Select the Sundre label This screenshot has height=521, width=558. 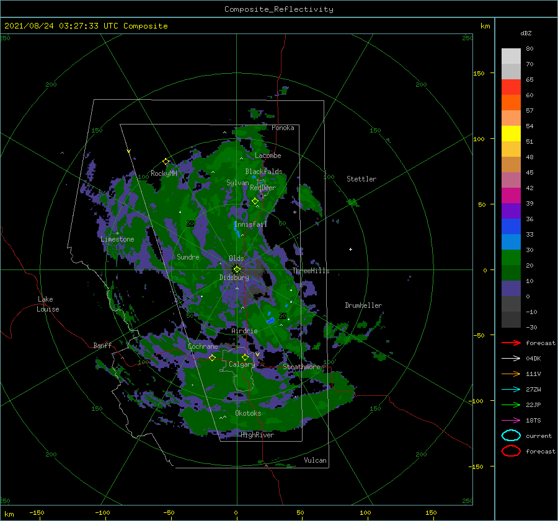coord(188,256)
